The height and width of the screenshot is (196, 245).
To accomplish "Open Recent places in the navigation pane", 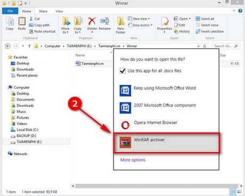I will [x=24, y=75].
